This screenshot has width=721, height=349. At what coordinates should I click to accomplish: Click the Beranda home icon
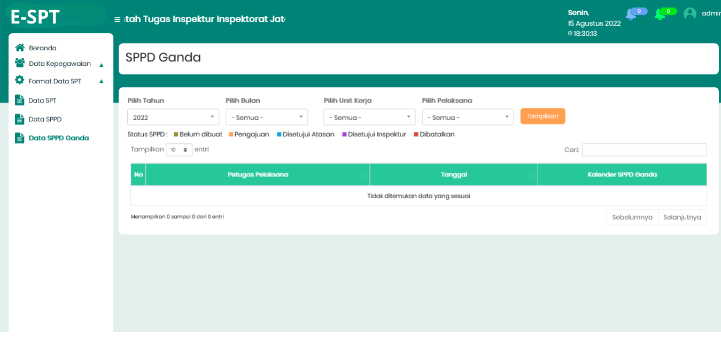(20, 48)
